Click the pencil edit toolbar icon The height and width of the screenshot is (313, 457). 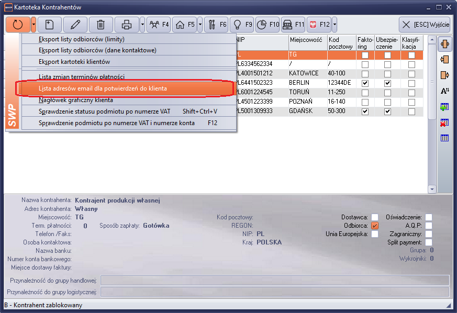tap(75, 25)
